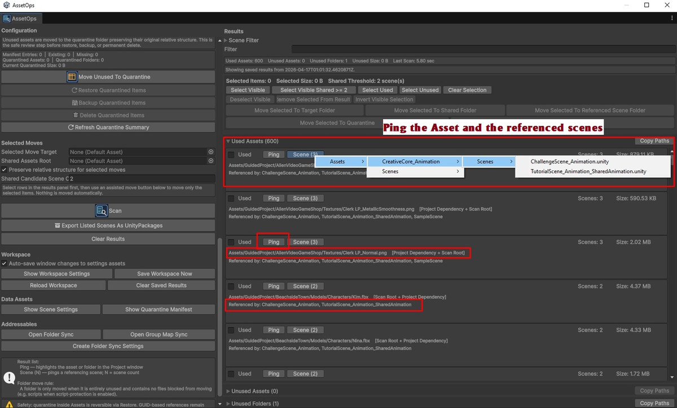
Task: Select Assets in the scene popup menu
Action: 341,161
